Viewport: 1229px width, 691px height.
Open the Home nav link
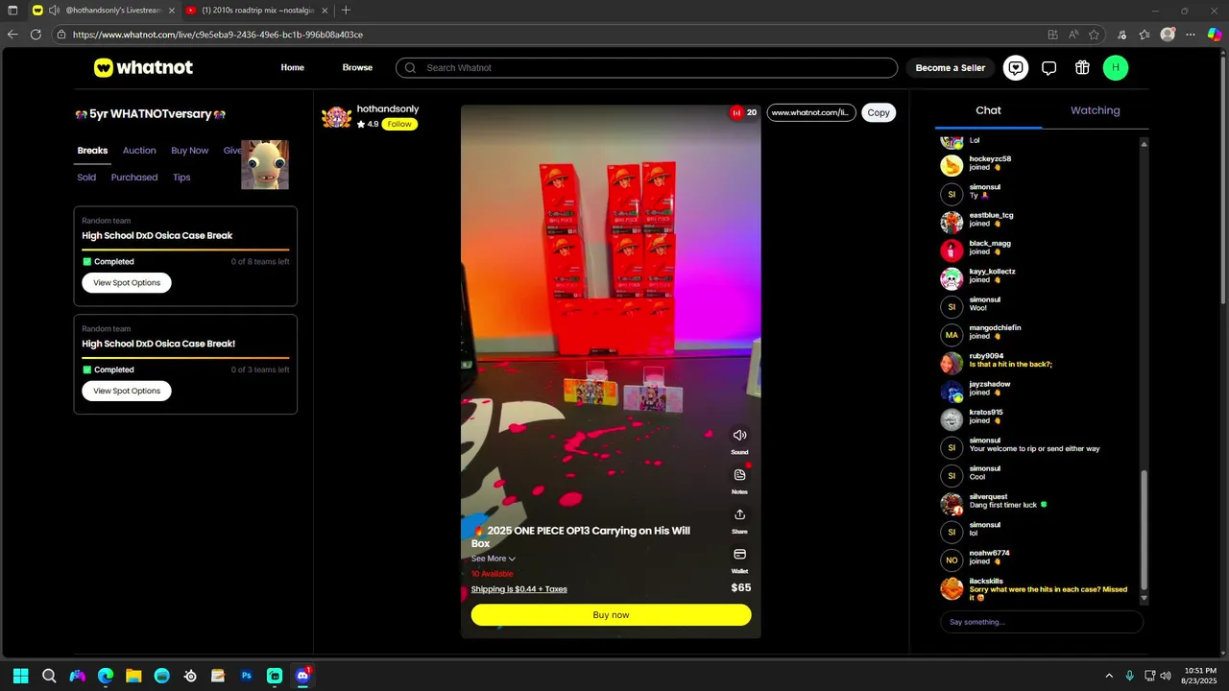click(292, 68)
